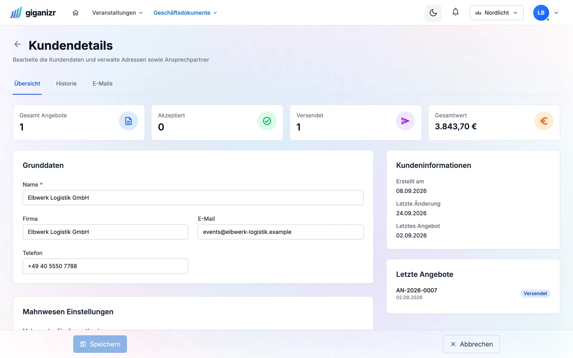
Task: Click the giganizr logo
Action: 33,13
